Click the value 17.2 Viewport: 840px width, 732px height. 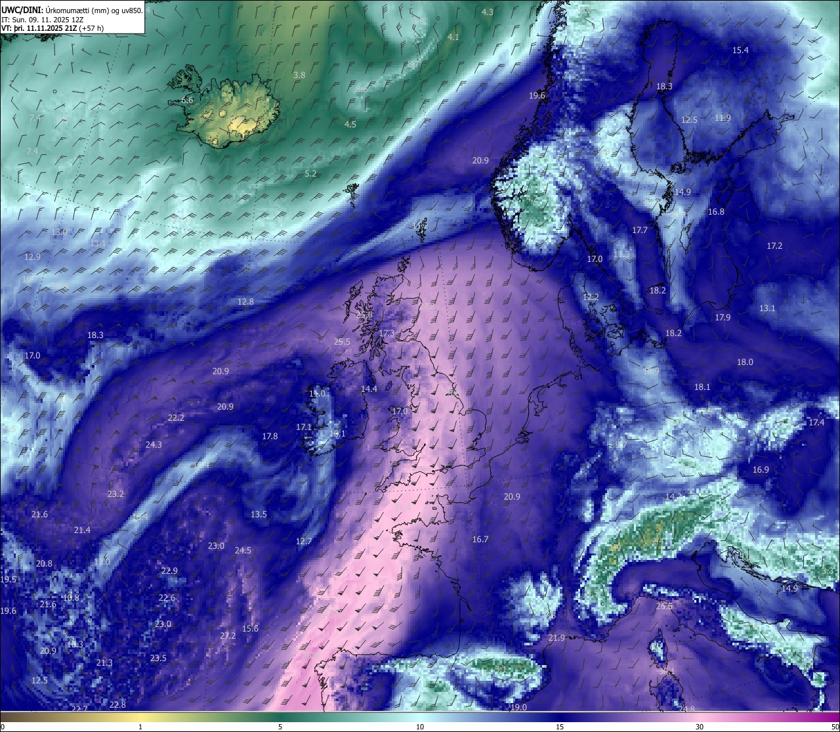[774, 246]
